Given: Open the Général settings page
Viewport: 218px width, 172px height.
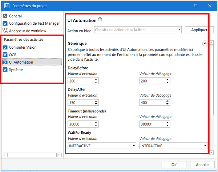Looking at the screenshot, I should [15, 16].
